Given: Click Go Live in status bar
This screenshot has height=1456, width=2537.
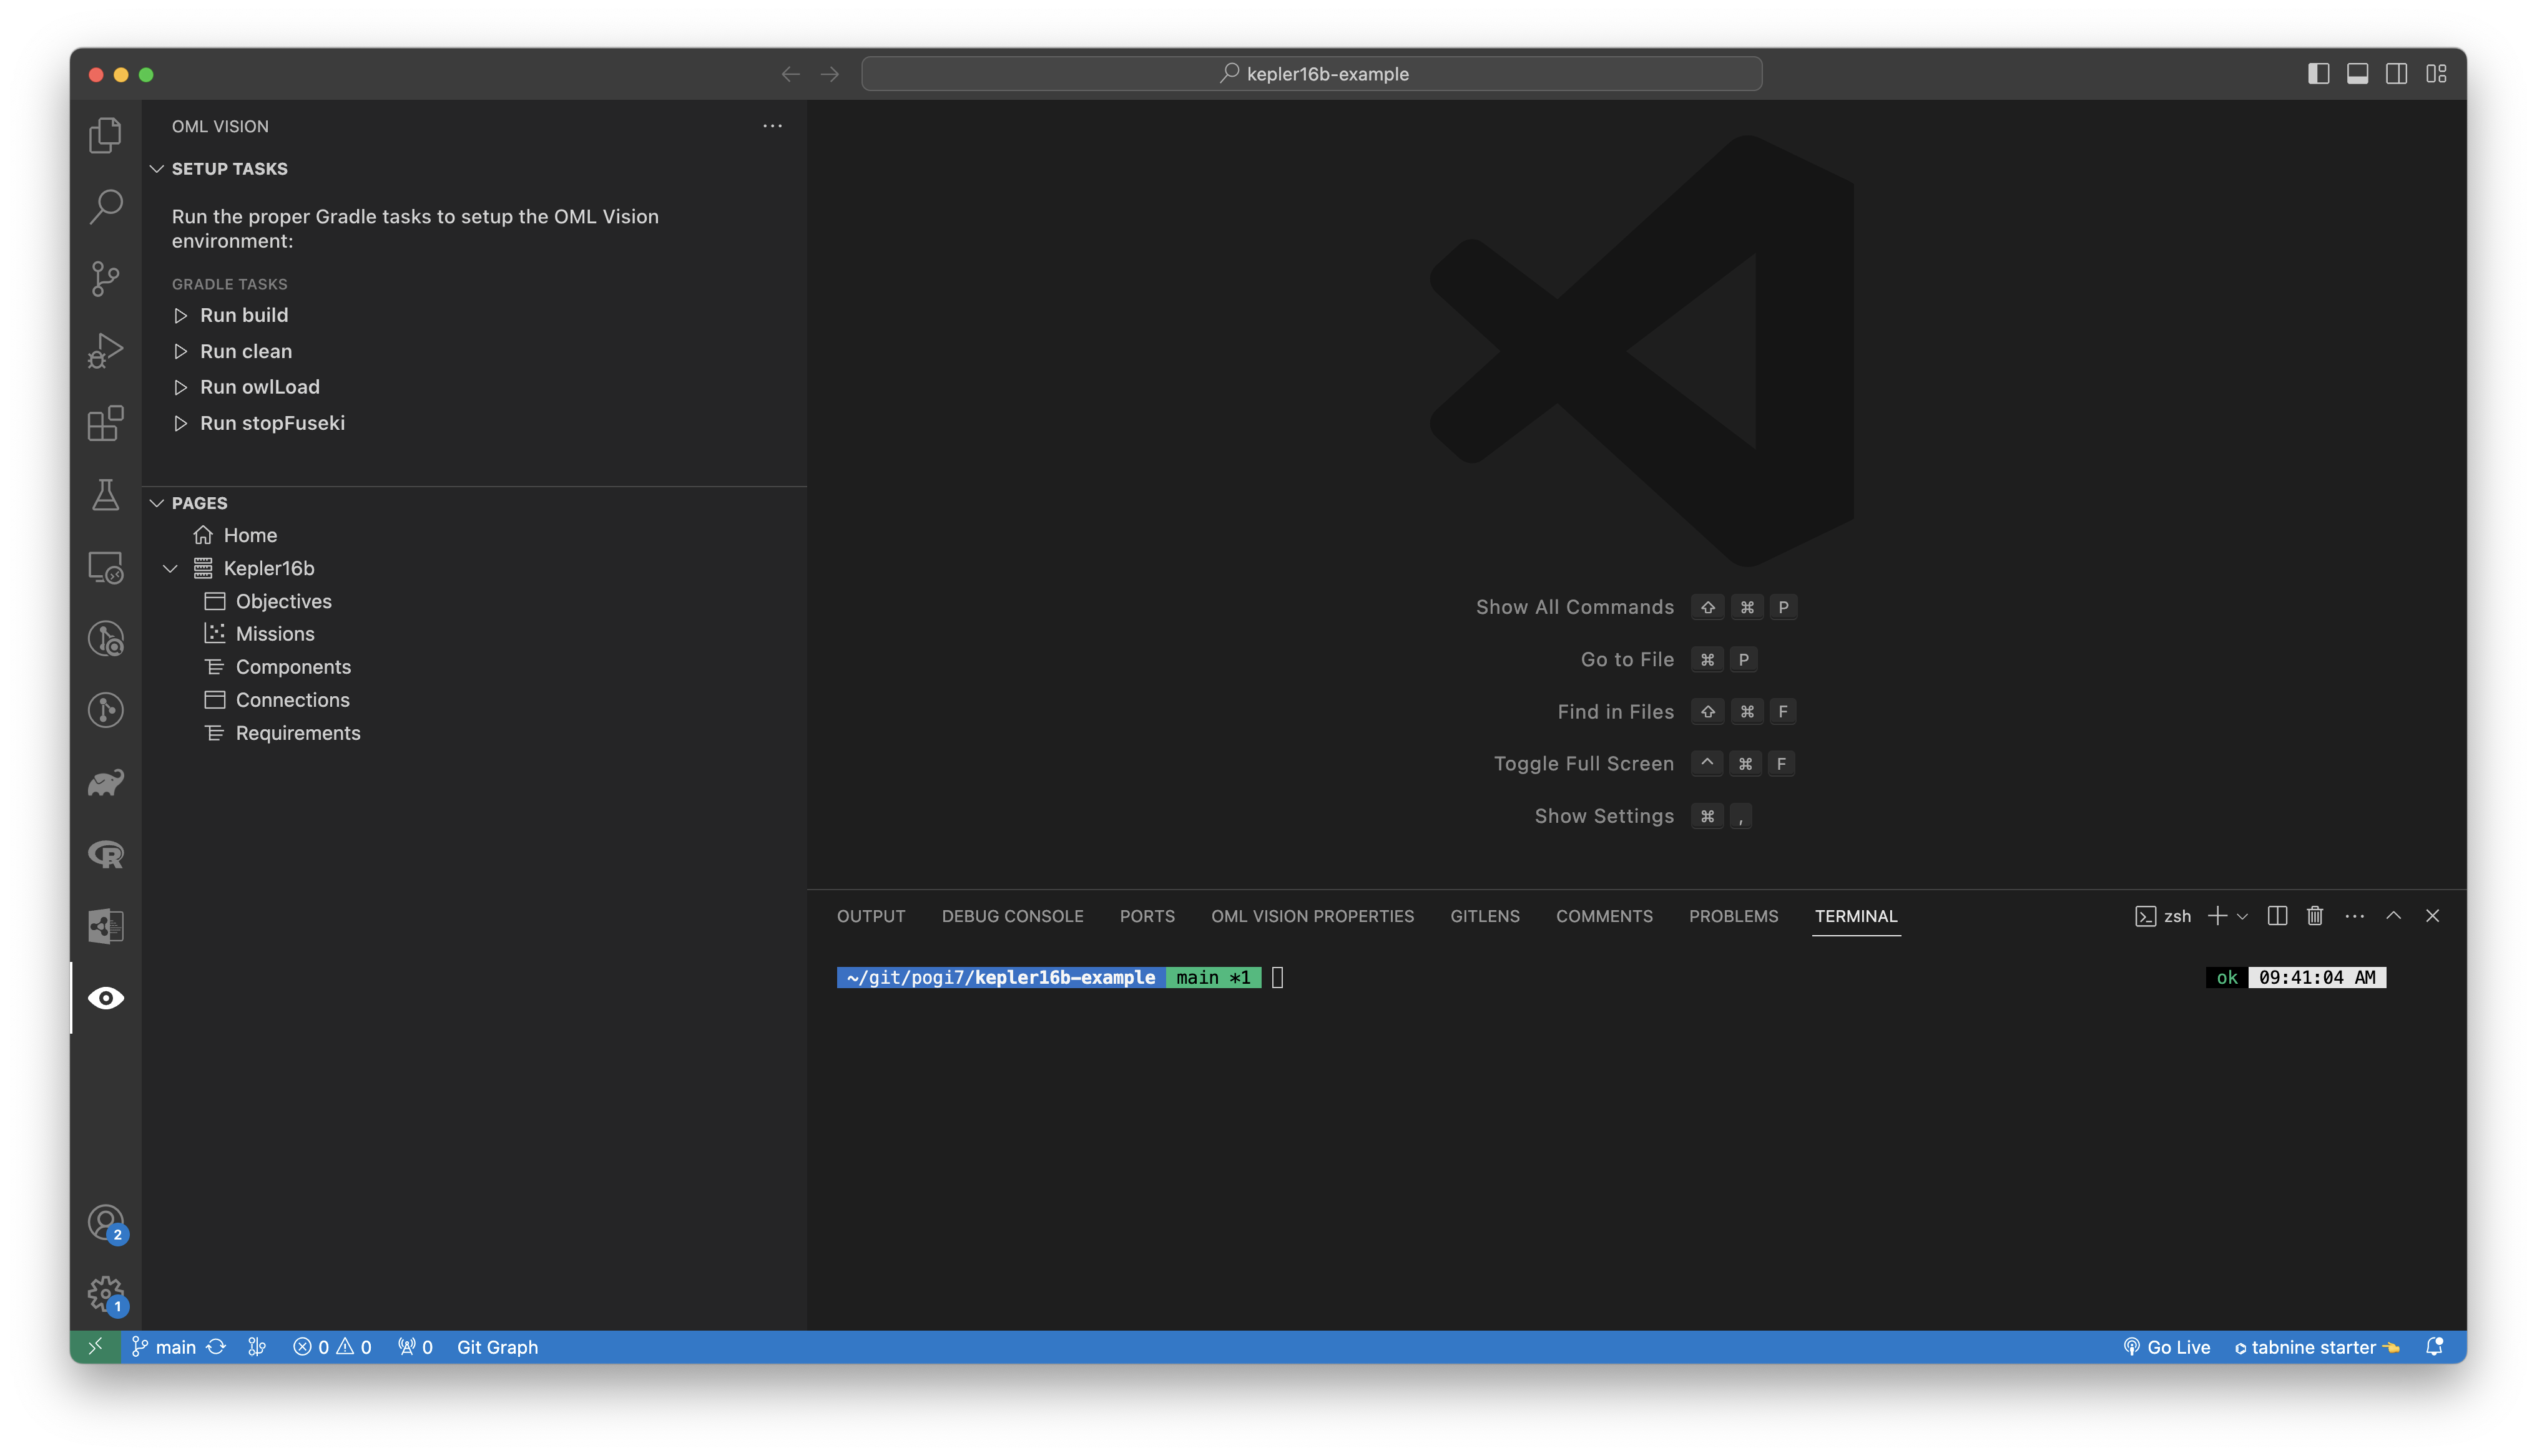Looking at the screenshot, I should click(x=2166, y=1347).
